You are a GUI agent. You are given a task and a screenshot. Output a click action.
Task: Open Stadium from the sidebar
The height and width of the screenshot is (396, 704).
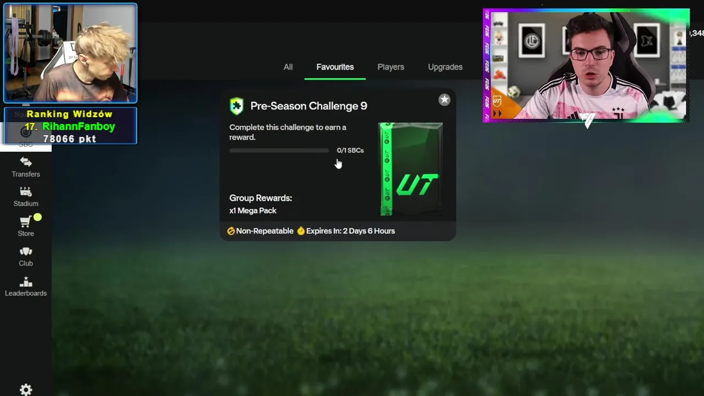(x=26, y=197)
